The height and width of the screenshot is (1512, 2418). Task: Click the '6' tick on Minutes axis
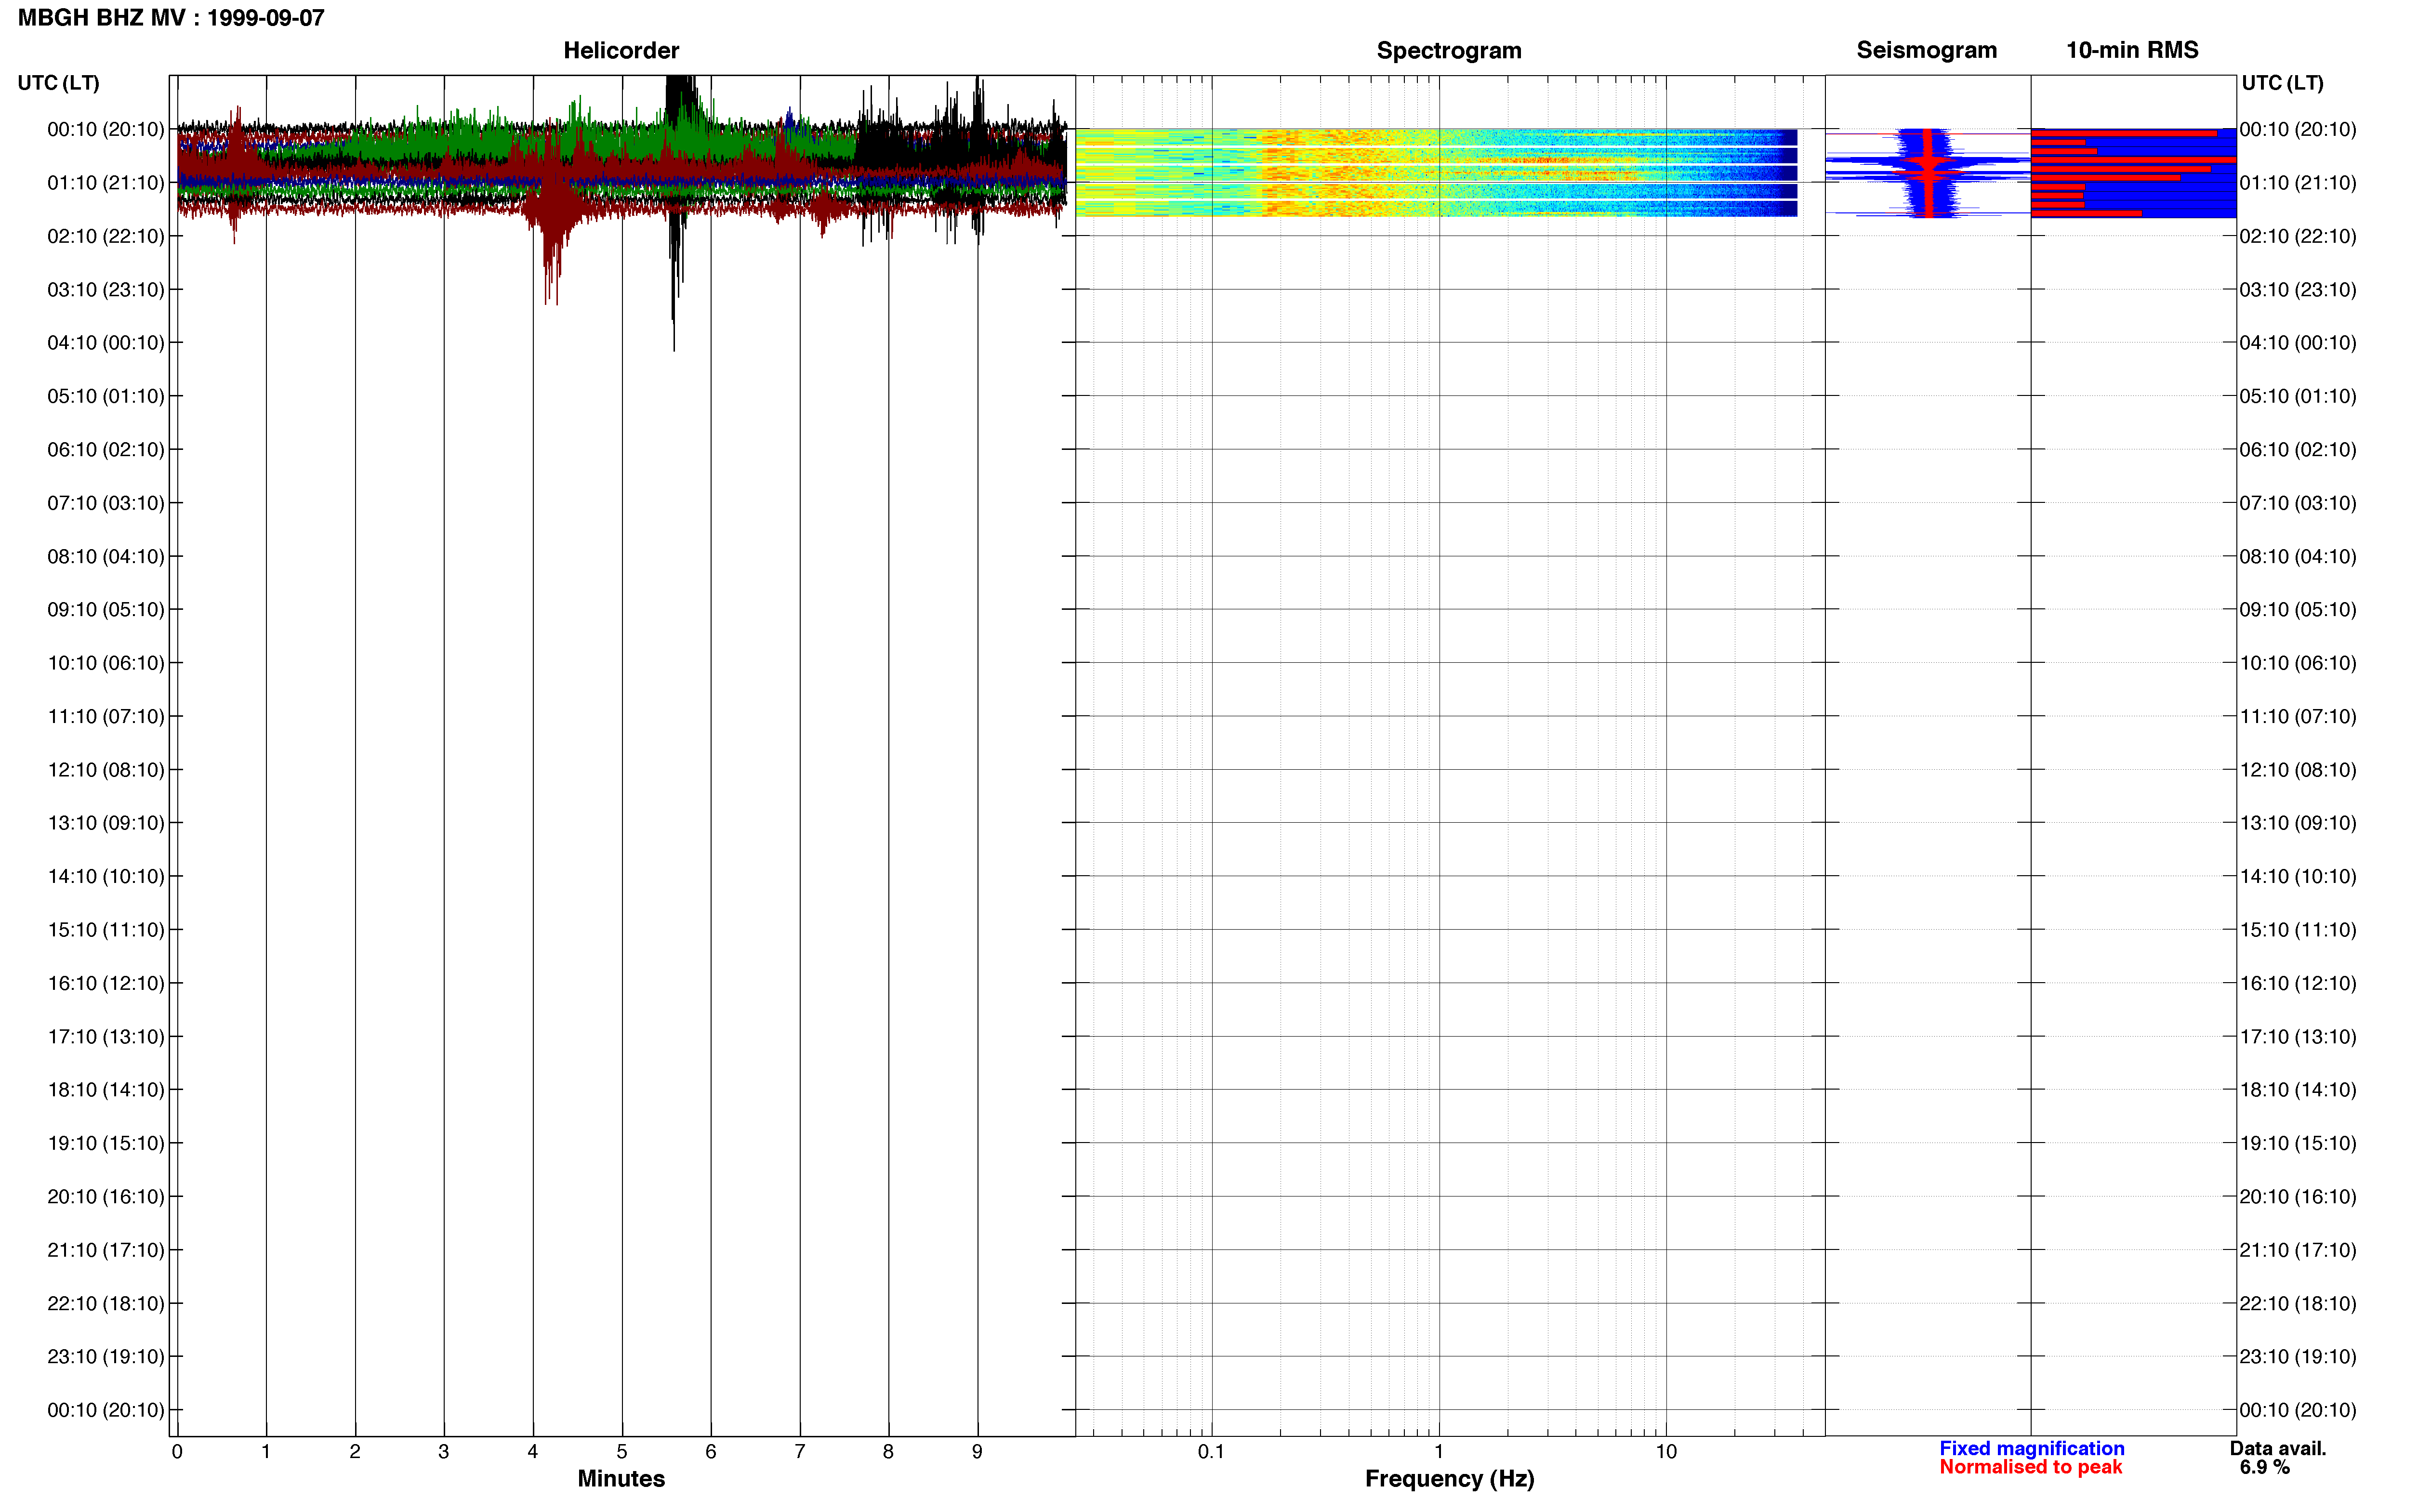click(711, 1452)
